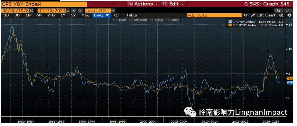Shift date range forward with right arrow
This screenshot has height=126, width=297.
(81, 11)
